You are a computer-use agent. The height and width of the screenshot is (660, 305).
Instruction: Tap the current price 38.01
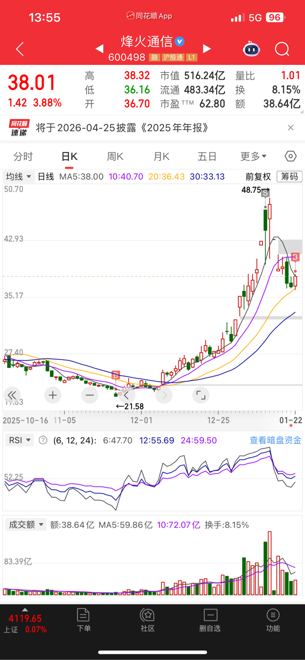tap(32, 83)
